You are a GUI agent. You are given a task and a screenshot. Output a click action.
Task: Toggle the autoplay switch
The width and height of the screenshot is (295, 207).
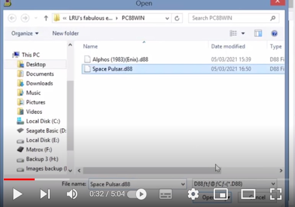pyautogui.click(x=137, y=194)
